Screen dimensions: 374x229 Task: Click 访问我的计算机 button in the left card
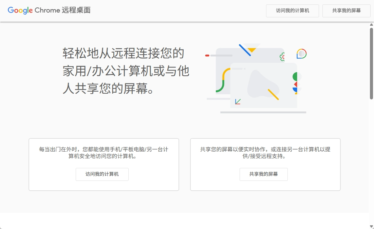[x=102, y=174]
